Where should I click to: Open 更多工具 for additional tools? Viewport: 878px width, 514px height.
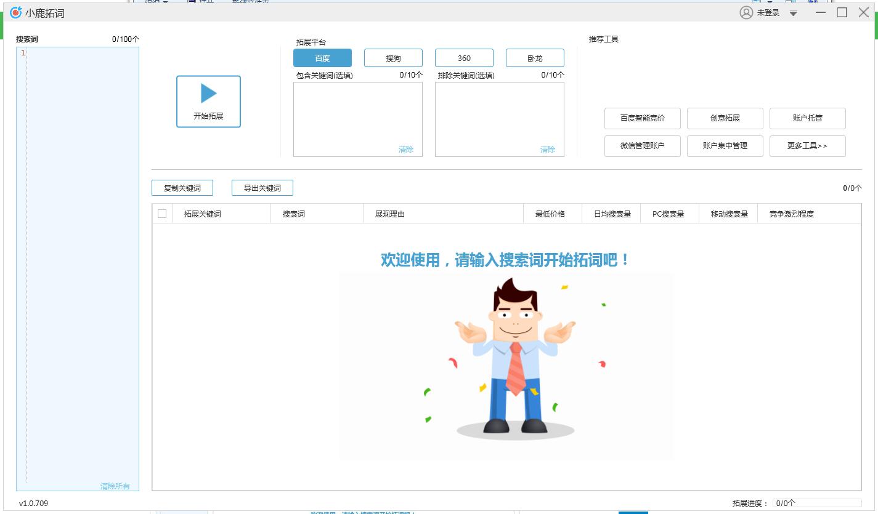coord(807,146)
